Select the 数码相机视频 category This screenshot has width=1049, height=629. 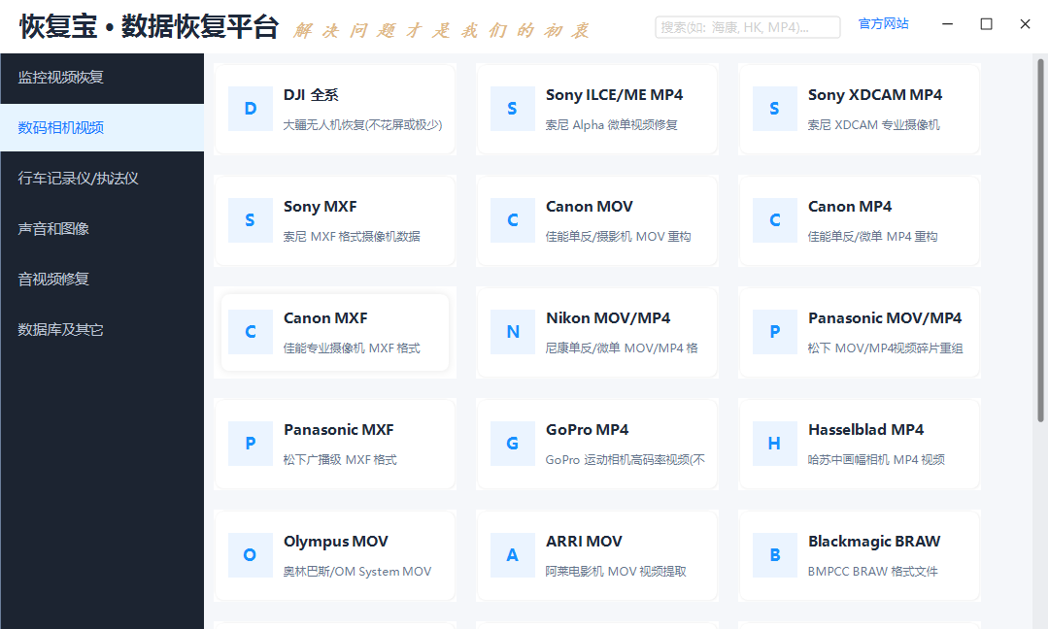[102, 128]
